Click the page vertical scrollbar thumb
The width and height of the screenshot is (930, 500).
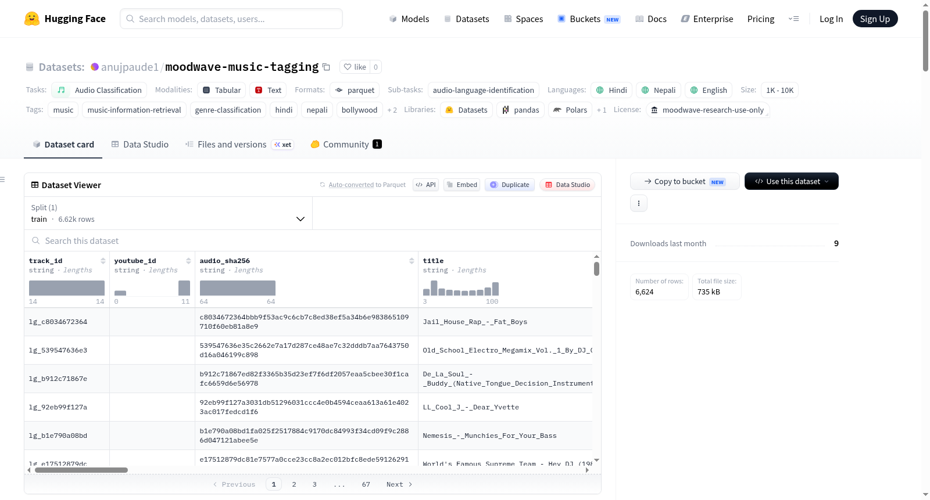[925, 41]
